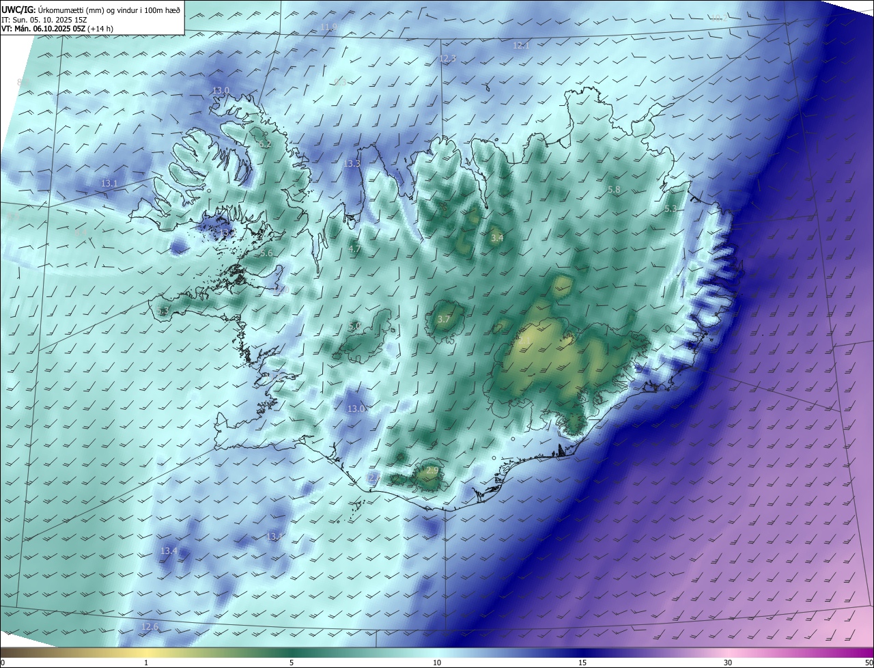The height and width of the screenshot is (668, 874).
Task: Click the 0 tick on the color scale
Action: pyautogui.click(x=3, y=663)
